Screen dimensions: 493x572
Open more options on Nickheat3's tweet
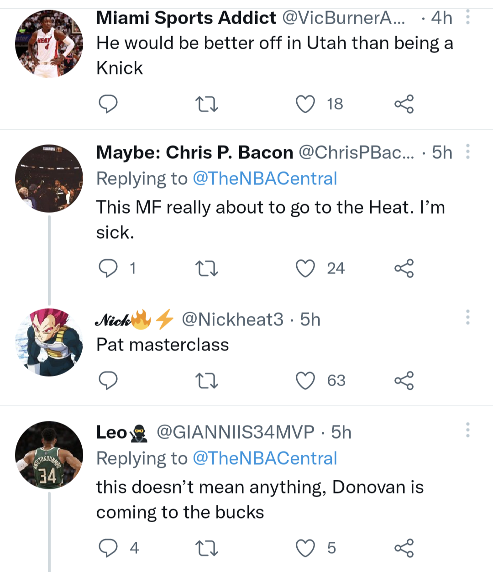coord(468,317)
